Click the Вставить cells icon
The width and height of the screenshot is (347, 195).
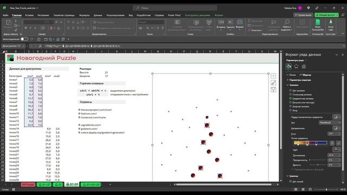(221, 22)
